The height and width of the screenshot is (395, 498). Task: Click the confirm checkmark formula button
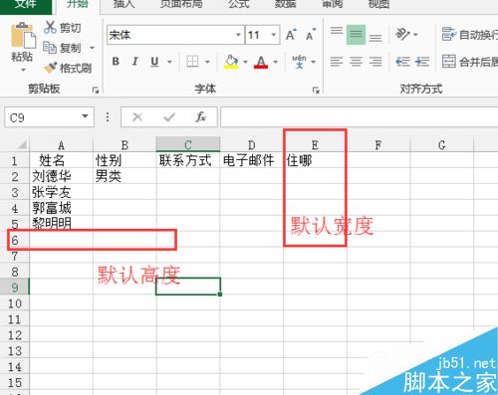(x=169, y=116)
